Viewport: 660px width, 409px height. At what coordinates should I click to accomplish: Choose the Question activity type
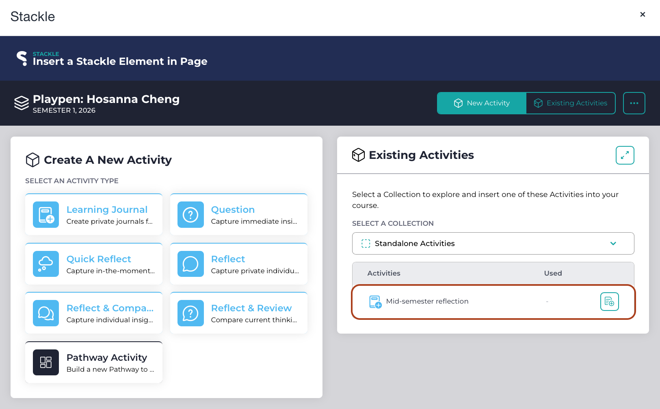pos(238,214)
